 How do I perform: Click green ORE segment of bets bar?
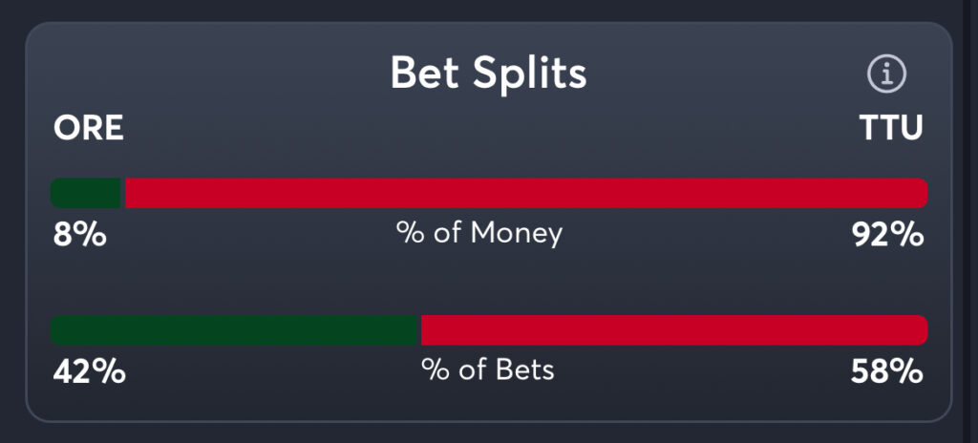pos(235,330)
